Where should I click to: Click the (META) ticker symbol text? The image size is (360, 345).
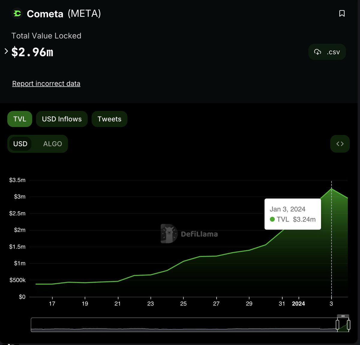84,13
